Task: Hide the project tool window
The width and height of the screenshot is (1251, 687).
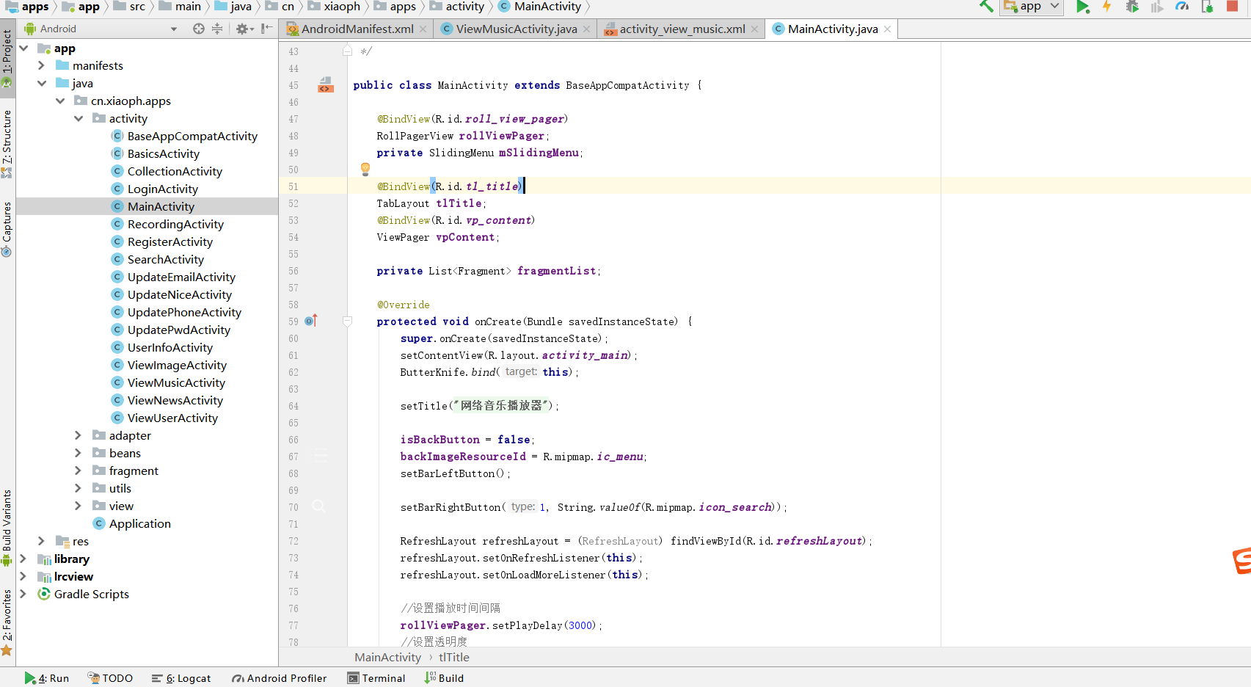Action: (x=266, y=29)
